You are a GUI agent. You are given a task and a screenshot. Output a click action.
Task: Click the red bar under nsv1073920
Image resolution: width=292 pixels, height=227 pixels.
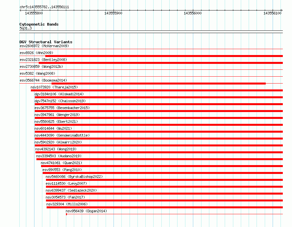[157, 90]
